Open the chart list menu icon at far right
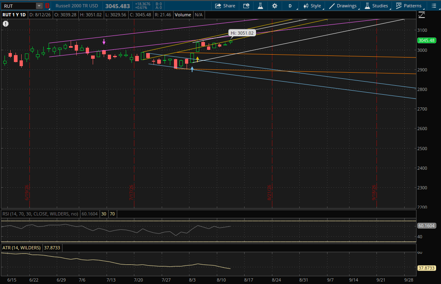The height and width of the screenshot is (284, 441). (x=434, y=6)
